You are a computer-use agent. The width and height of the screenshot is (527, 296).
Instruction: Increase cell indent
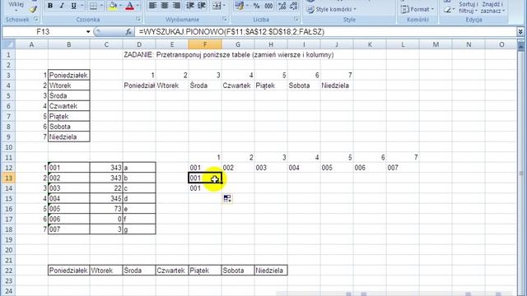202,6
